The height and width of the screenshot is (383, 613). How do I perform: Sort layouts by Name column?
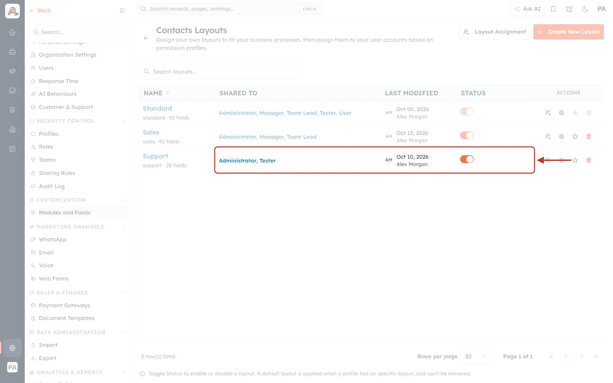[x=156, y=93]
